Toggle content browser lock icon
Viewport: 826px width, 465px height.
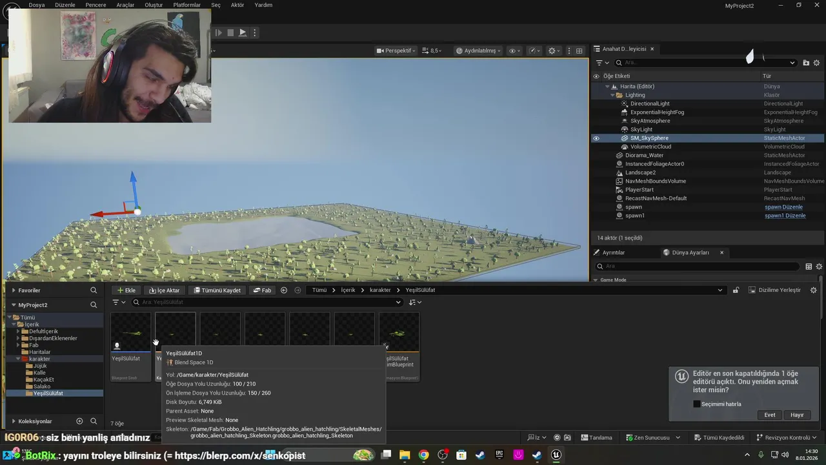[x=736, y=290]
